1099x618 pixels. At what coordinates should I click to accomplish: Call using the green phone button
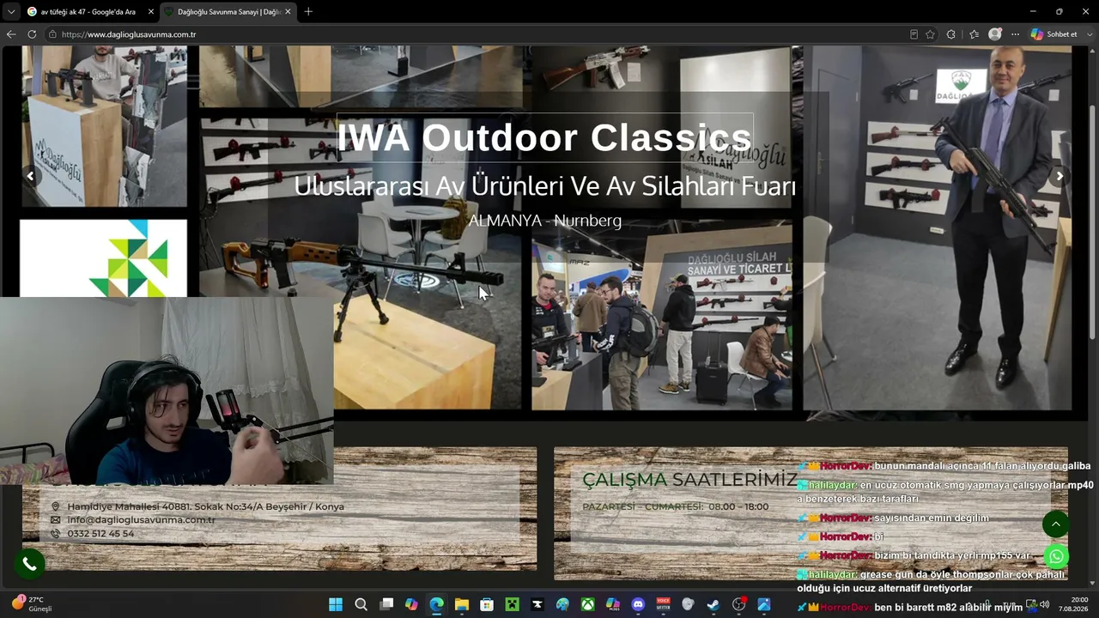(x=29, y=564)
